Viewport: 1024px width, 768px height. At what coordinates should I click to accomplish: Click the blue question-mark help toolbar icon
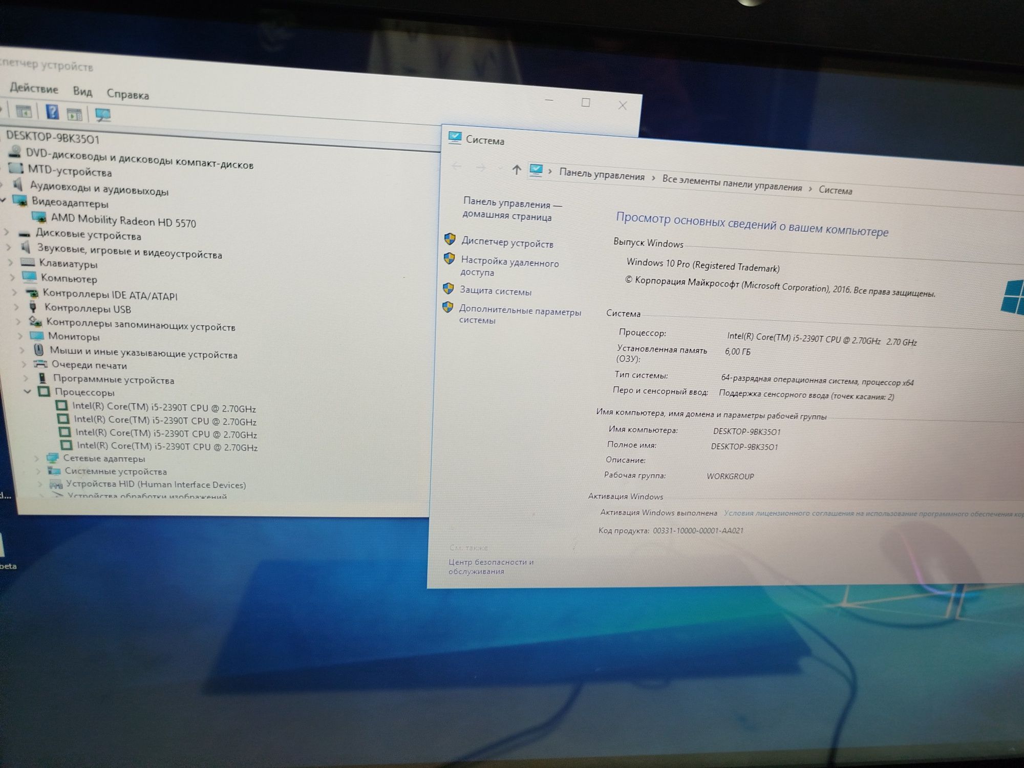click(52, 112)
